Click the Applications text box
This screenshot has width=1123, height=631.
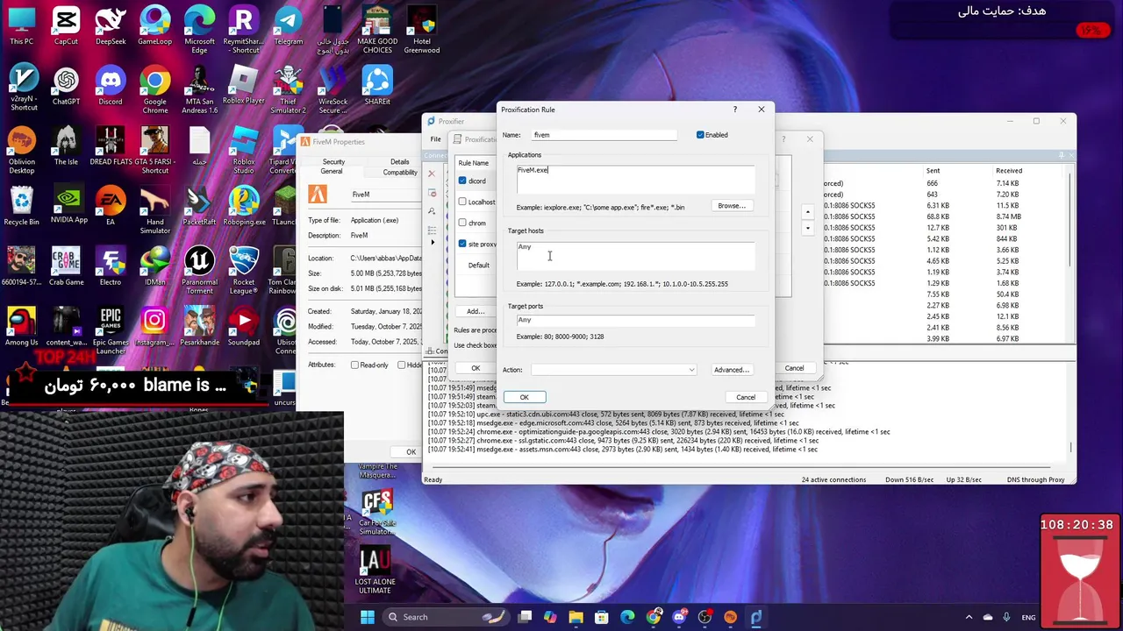click(x=635, y=180)
